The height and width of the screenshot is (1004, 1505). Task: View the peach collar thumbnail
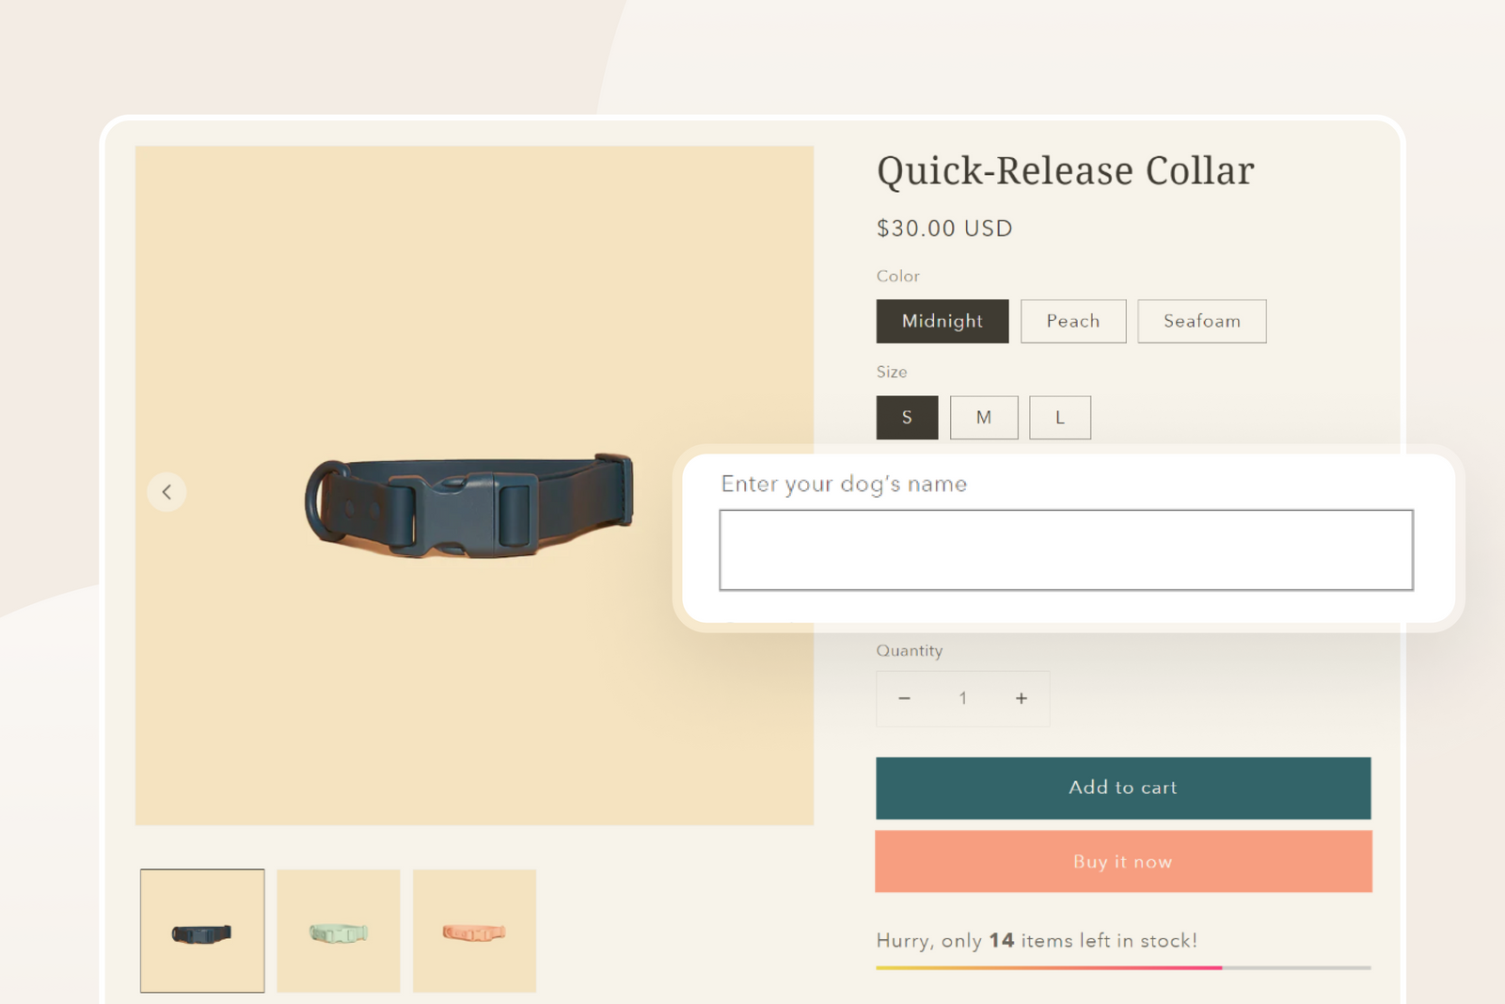(474, 931)
